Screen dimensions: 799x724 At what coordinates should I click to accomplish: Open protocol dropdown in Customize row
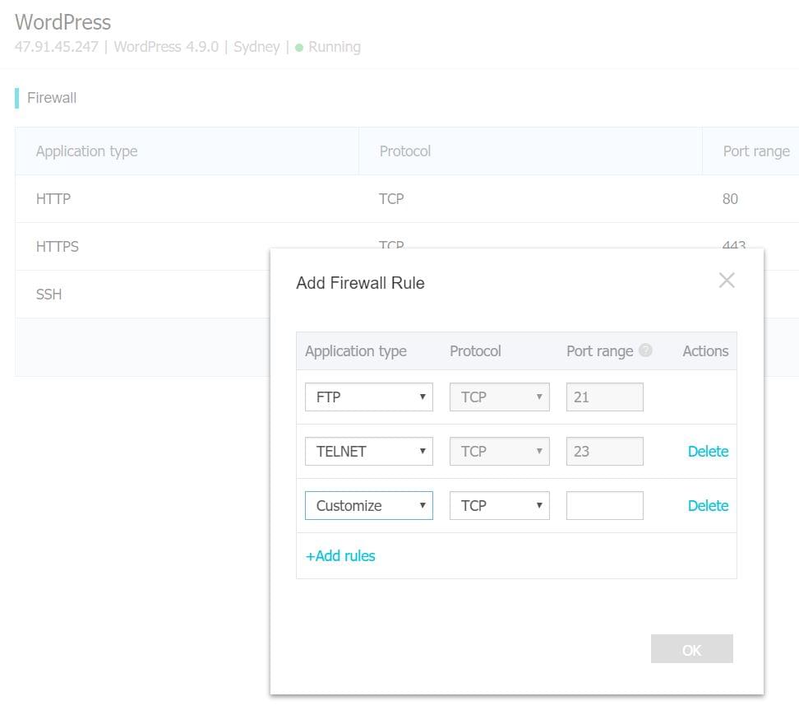point(499,505)
